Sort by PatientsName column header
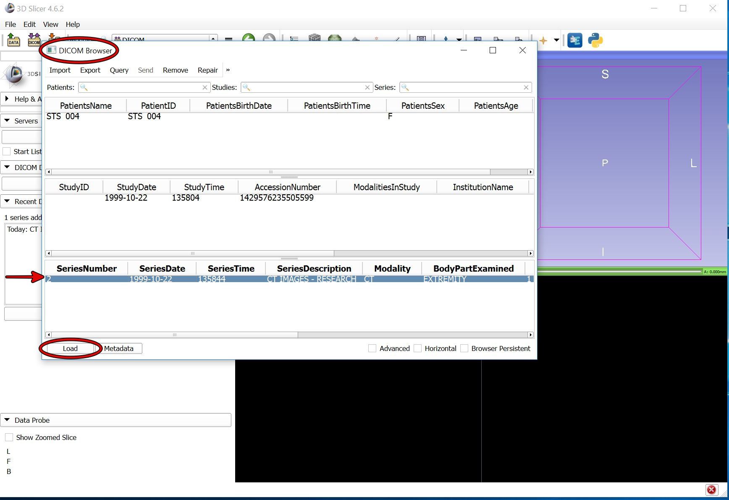 coord(86,106)
